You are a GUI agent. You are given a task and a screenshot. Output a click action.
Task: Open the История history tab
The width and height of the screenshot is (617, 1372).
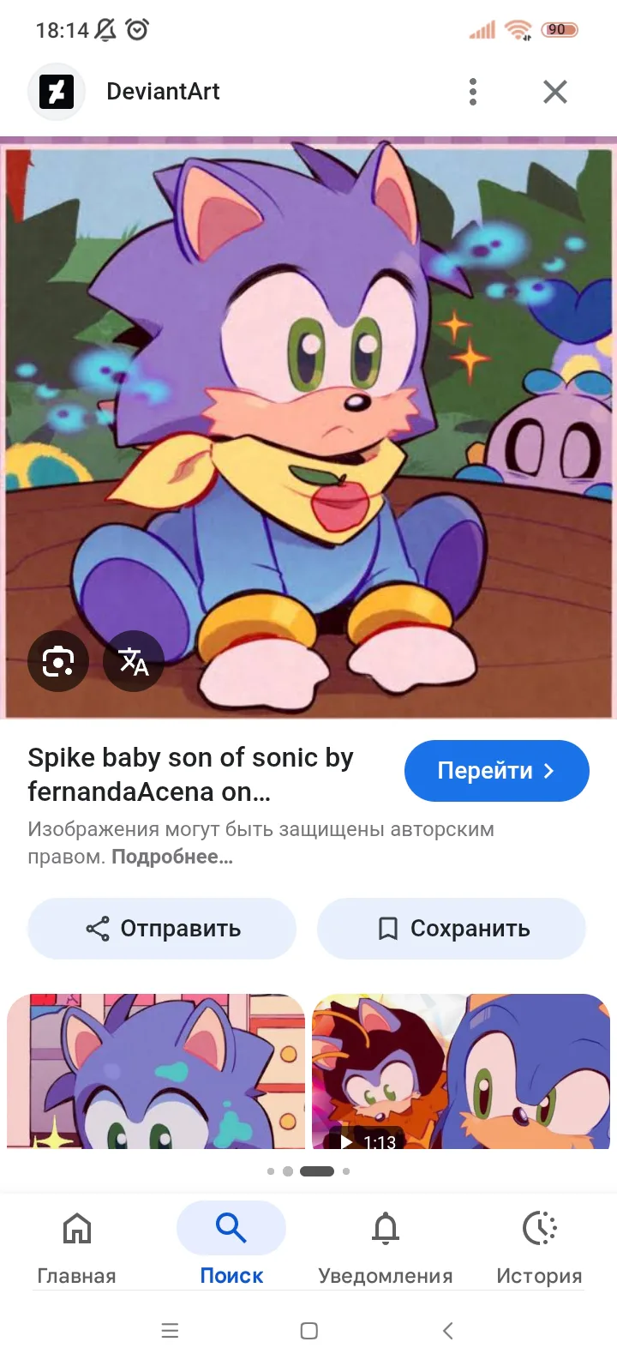(x=540, y=1248)
